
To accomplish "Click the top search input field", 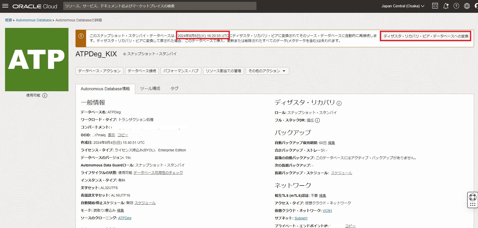I will [x=160, y=6].
